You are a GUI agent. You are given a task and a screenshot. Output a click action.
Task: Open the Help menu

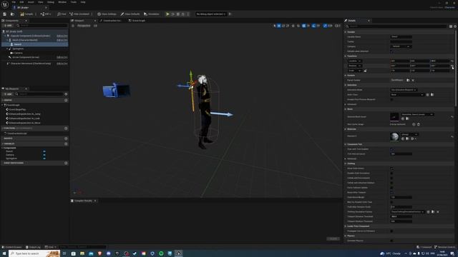tap(83, 2)
